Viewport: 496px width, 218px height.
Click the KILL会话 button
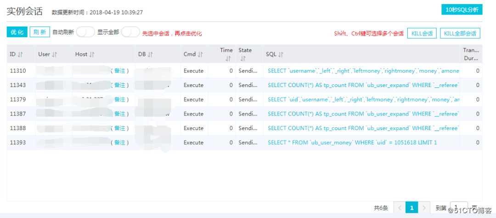(422, 33)
